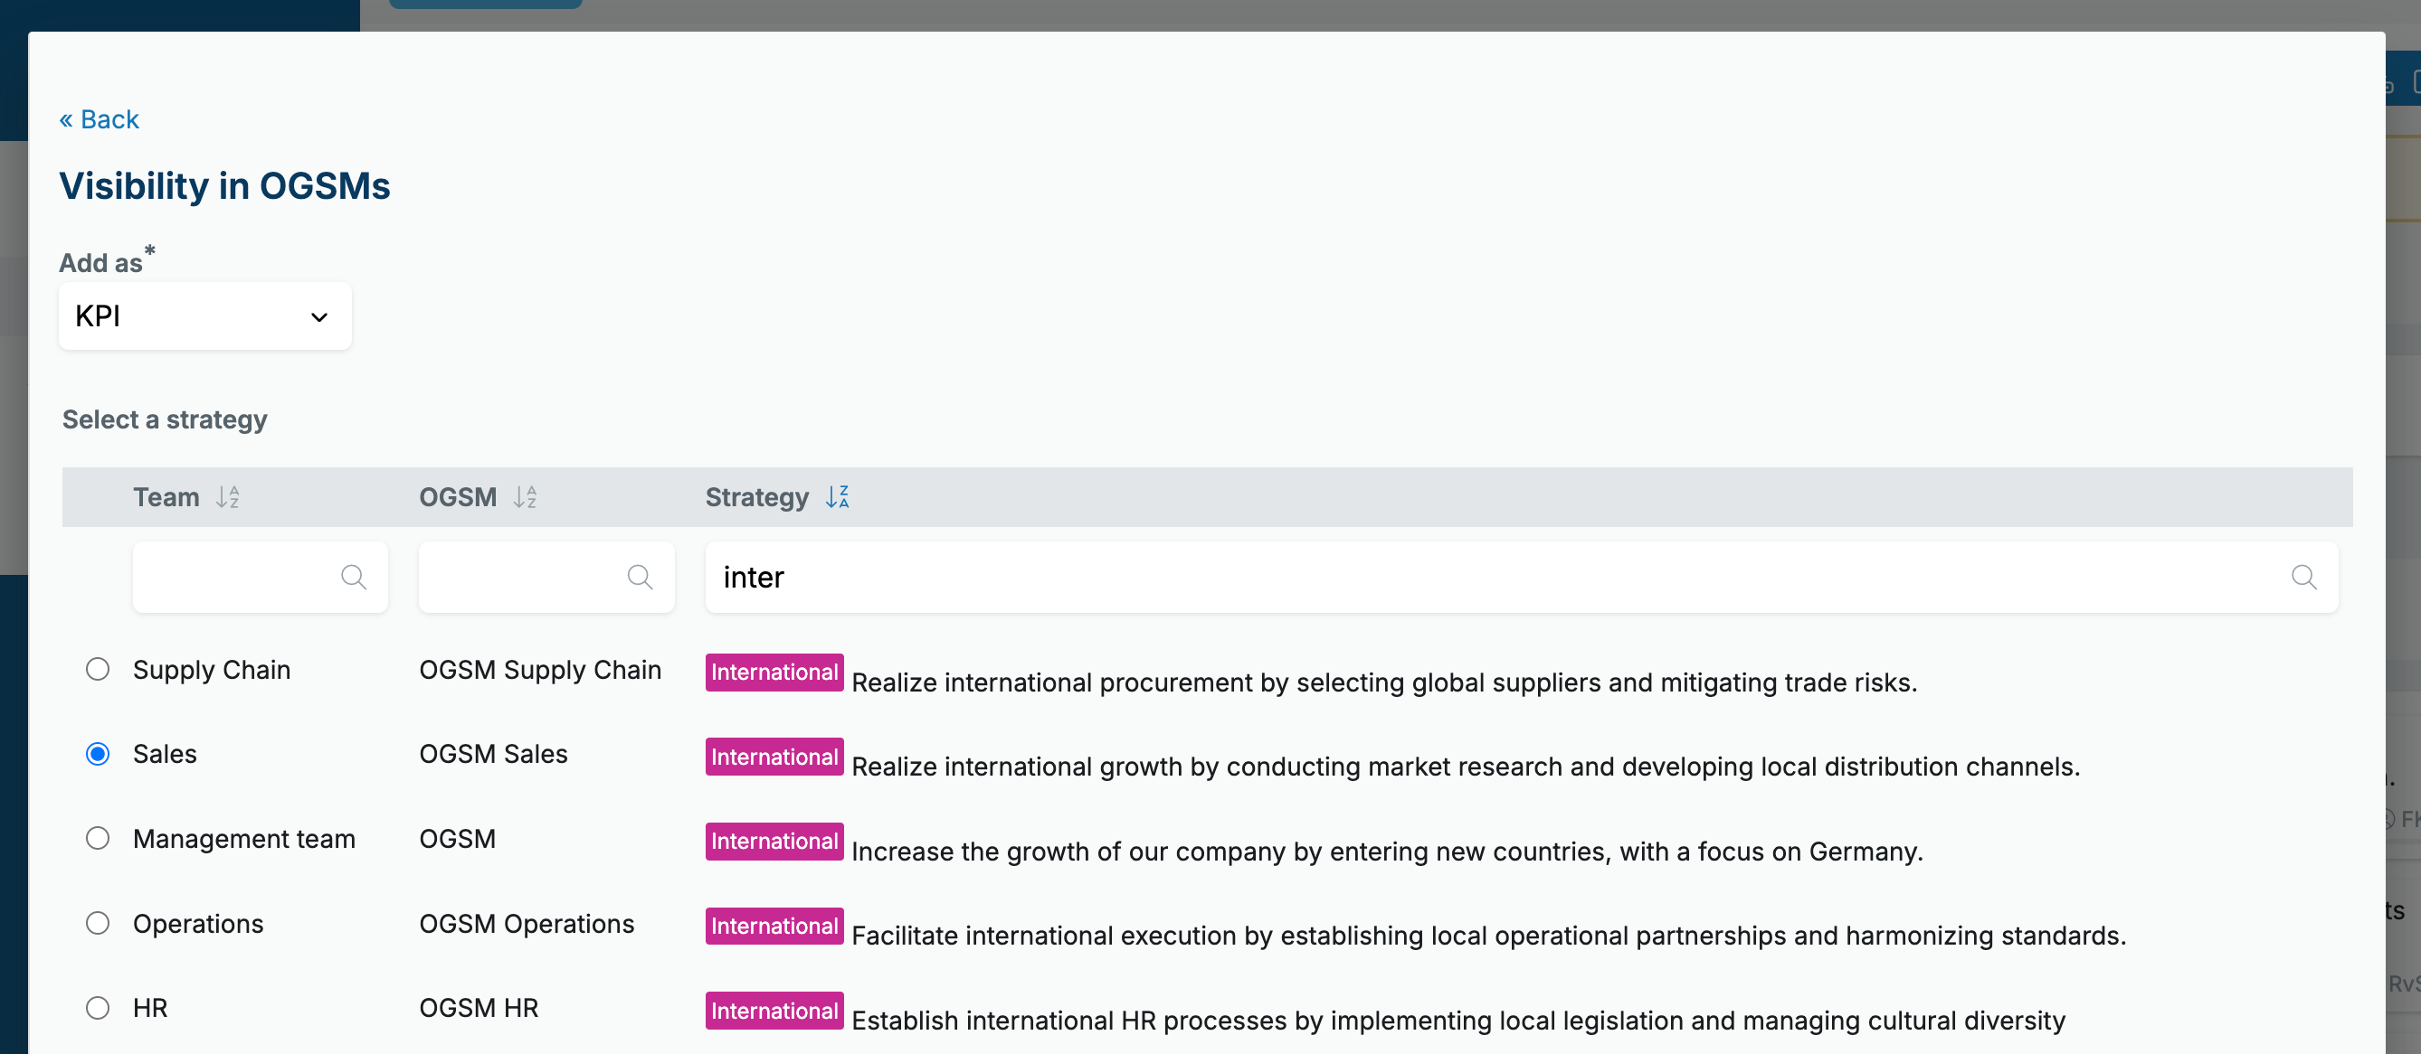This screenshot has height=1054, width=2421.
Task: Click the OGSM column header
Action: 458,497
